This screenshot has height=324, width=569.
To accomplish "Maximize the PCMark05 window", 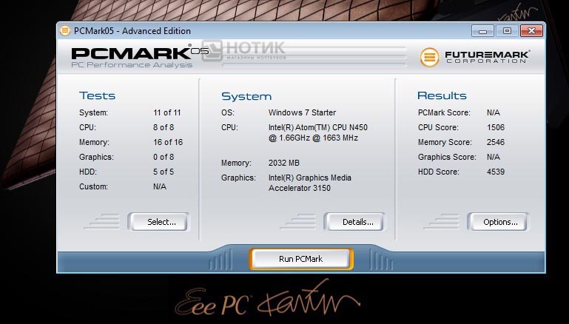I will 507,31.
